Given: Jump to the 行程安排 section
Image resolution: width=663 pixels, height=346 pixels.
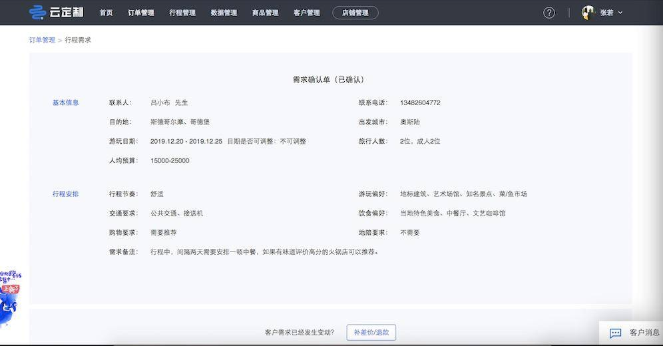Looking at the screenshot, I should coord(65,194).
